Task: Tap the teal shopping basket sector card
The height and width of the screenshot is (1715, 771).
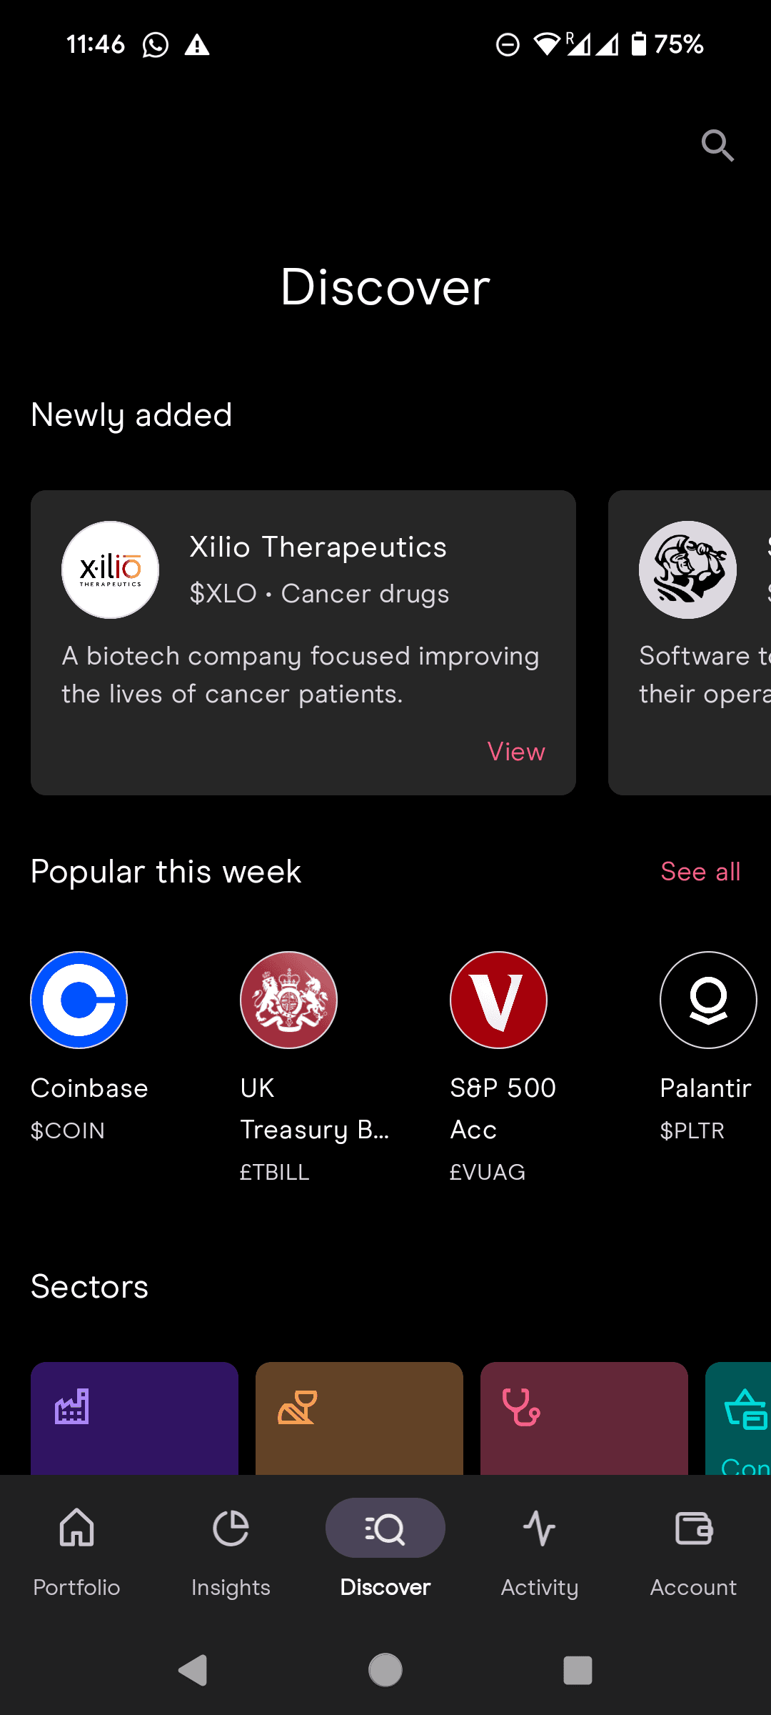Action: tap(740, 1418)
